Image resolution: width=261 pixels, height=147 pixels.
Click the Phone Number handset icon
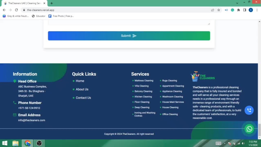(x=15, y=103)
